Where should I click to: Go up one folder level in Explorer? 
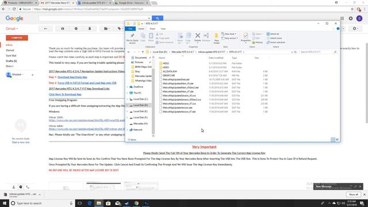pos(143,52)
